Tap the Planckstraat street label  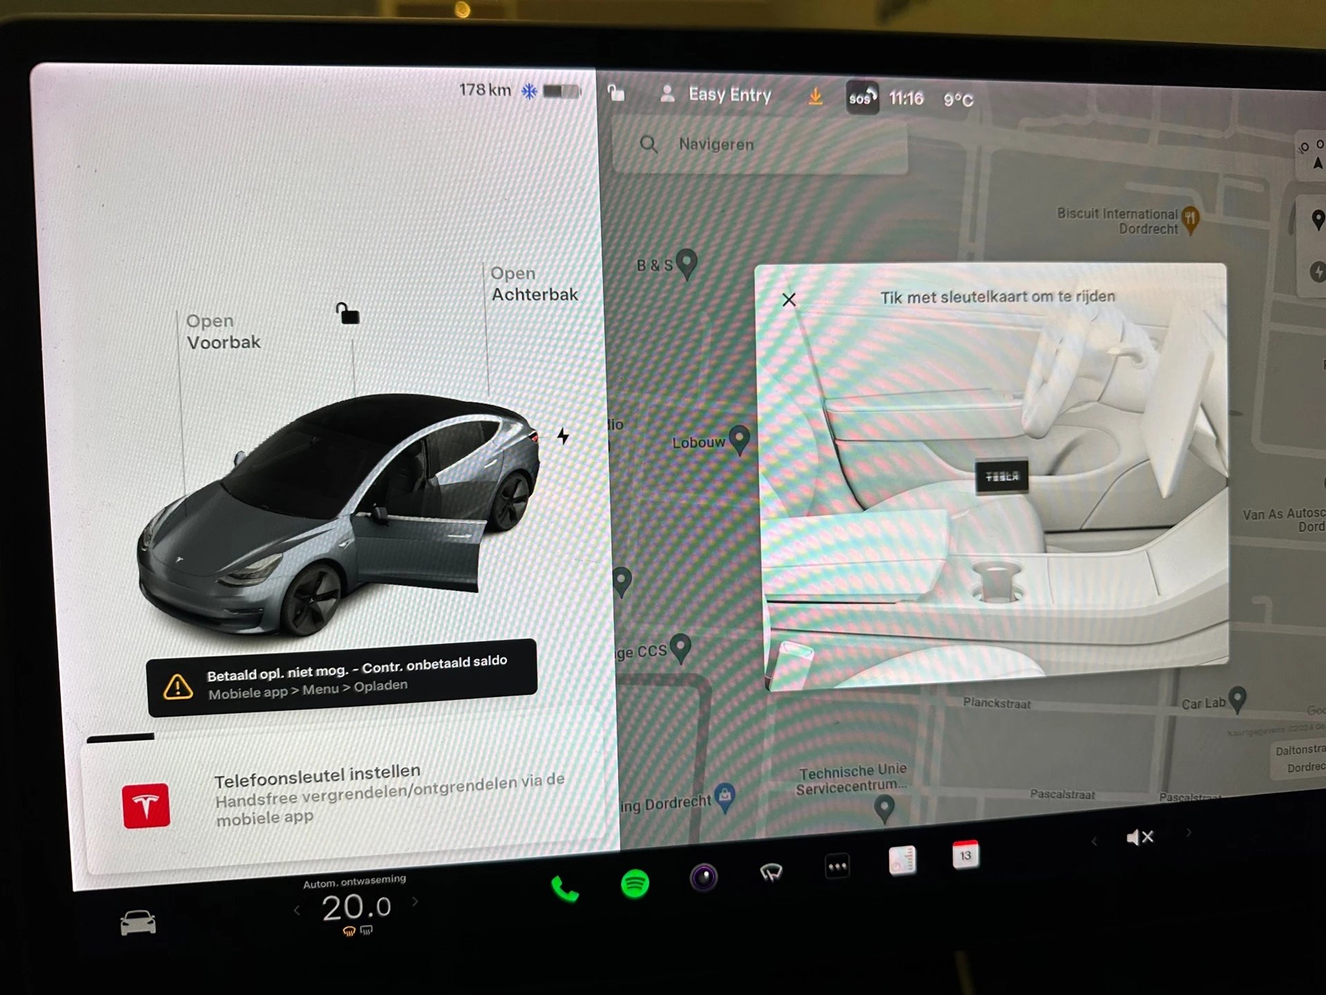997,703
